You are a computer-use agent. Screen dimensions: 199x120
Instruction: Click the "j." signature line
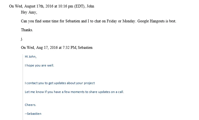click(22, 39)
